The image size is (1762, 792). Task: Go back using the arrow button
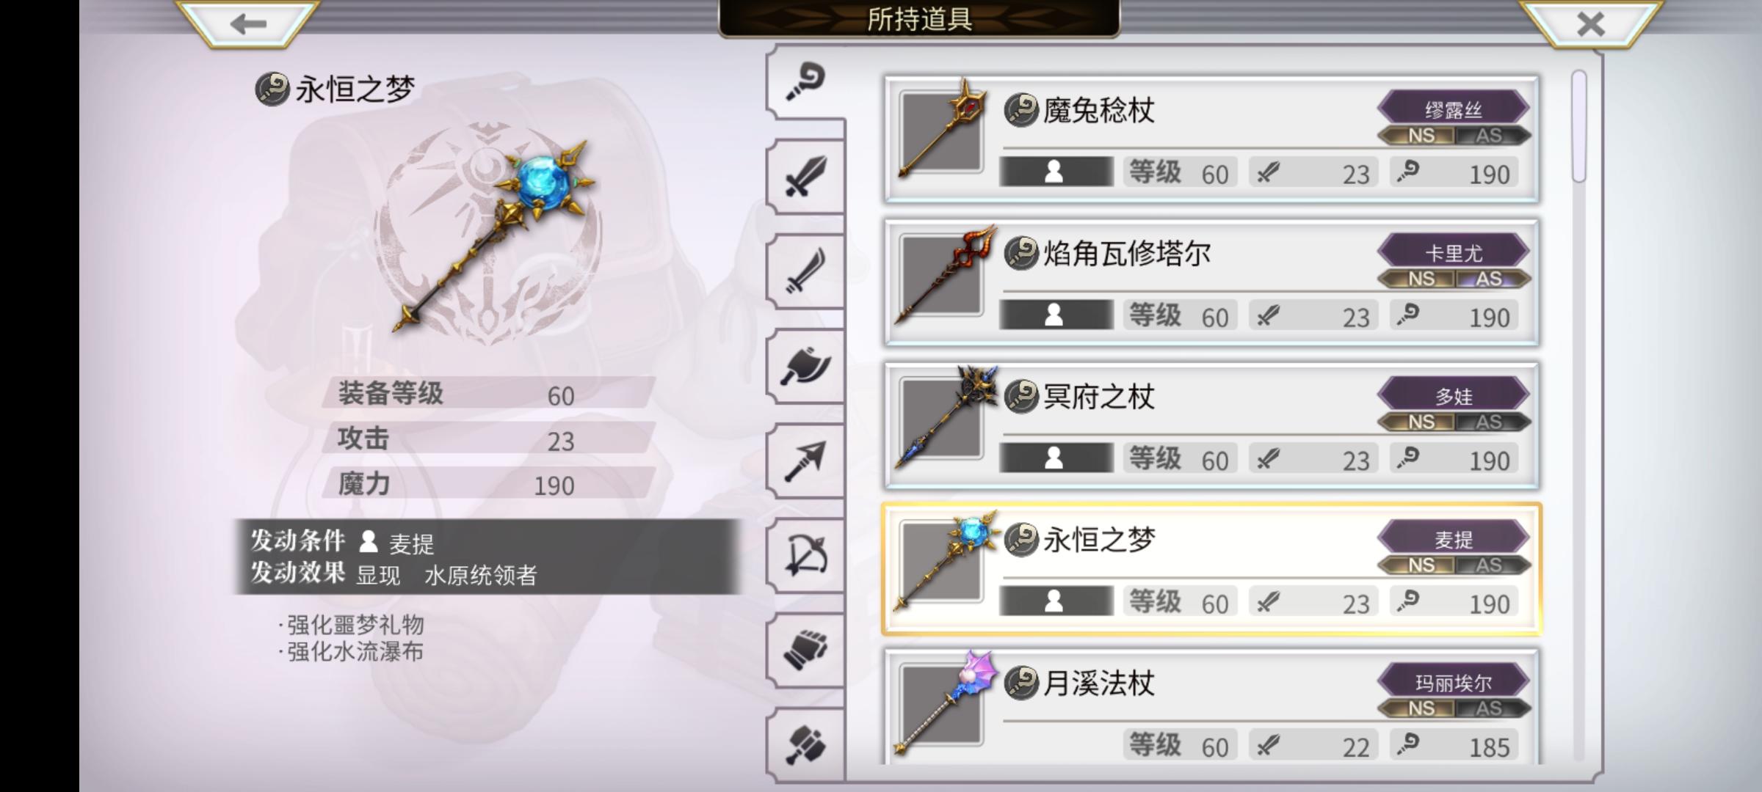[x=247, y=23]
